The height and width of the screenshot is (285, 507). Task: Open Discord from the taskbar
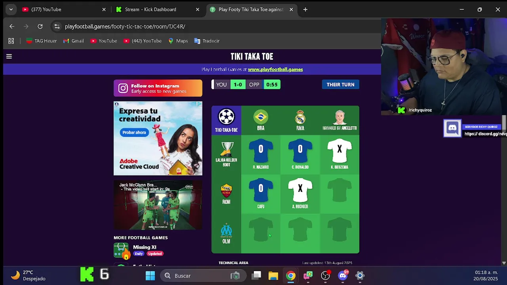pyautogui.click(x=343, y=275)
